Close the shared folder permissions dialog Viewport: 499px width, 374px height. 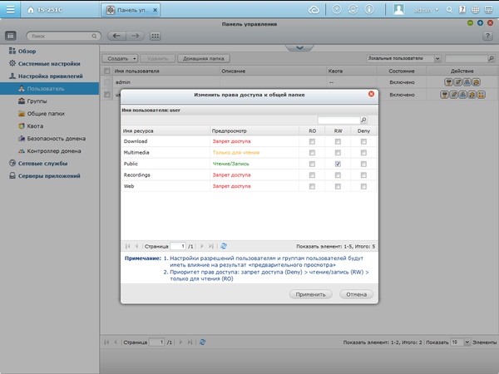[x=371, y=94]
